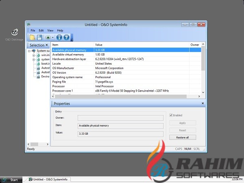Click the taskbar clock
Screen dimensions: 244x183
pos(237,179)
